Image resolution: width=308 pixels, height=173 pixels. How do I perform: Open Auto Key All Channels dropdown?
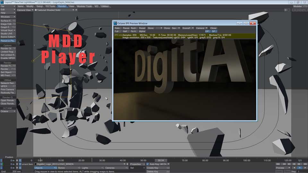159,164
